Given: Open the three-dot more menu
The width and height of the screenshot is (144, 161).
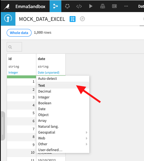Looking at the screenshot, I should (x=126, y=6).
